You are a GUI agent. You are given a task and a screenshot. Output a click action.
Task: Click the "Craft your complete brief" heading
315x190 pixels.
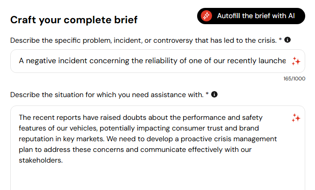[x=74, y=20]
